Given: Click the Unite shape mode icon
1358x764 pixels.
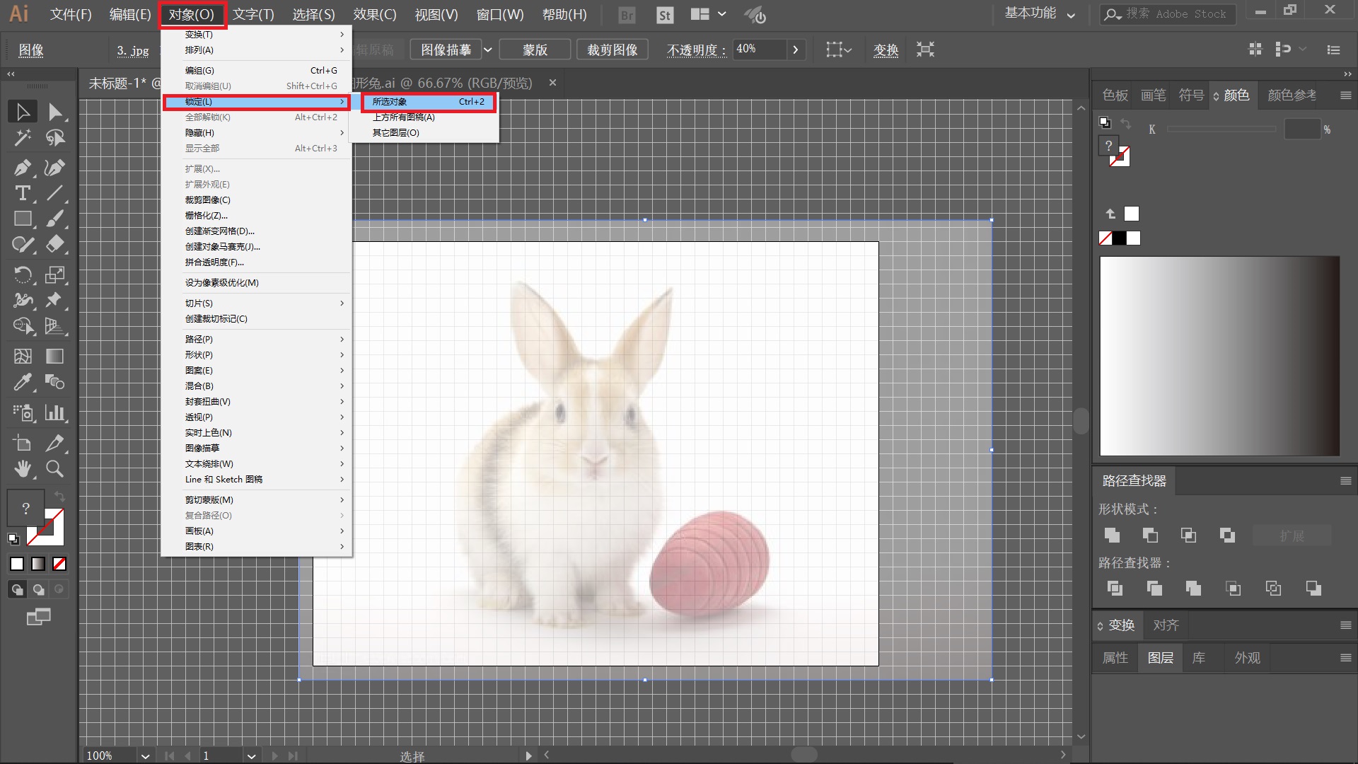Looking at the screenshot, I should (x=1112, y=536).
